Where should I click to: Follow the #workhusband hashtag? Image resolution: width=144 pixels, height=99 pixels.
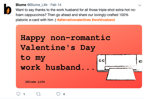(103, 20)
